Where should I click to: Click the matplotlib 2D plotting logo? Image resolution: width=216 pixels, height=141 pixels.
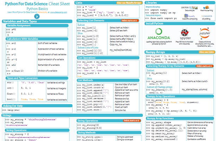tap(207, 16)
